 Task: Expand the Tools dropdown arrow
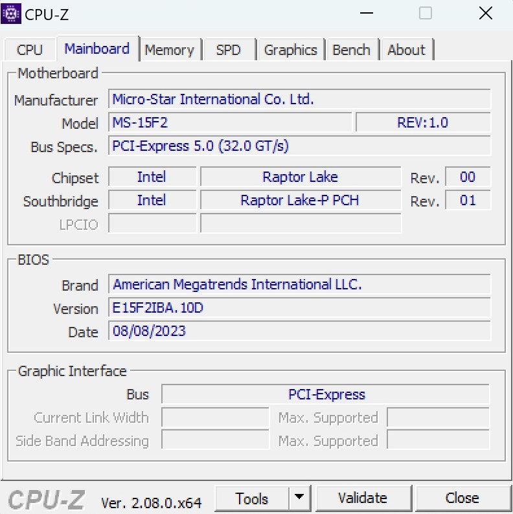[299, 497]
